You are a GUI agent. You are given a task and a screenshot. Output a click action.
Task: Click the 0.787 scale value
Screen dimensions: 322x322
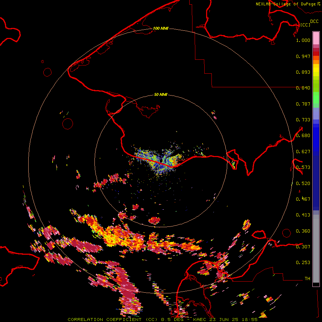[303, 104]
